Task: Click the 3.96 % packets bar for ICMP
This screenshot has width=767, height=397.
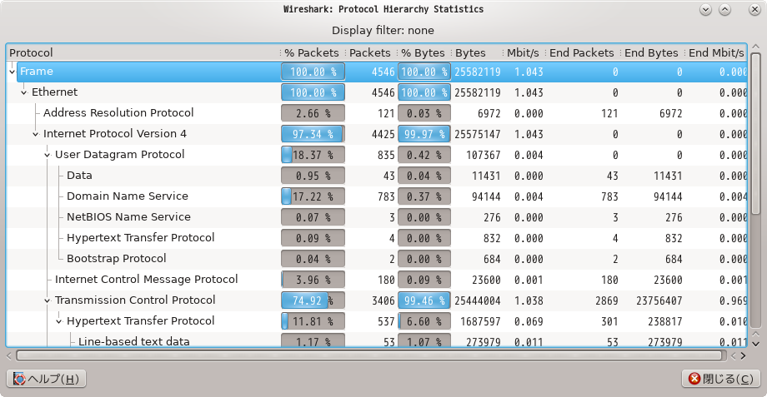Action: click(313, 280)
